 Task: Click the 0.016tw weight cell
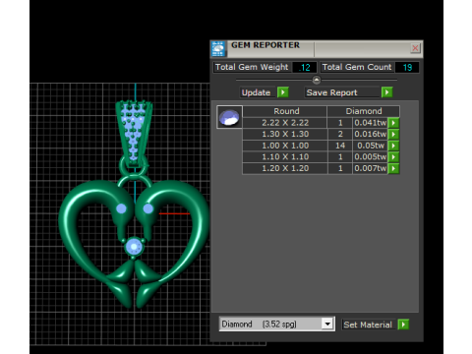point(371,134)
